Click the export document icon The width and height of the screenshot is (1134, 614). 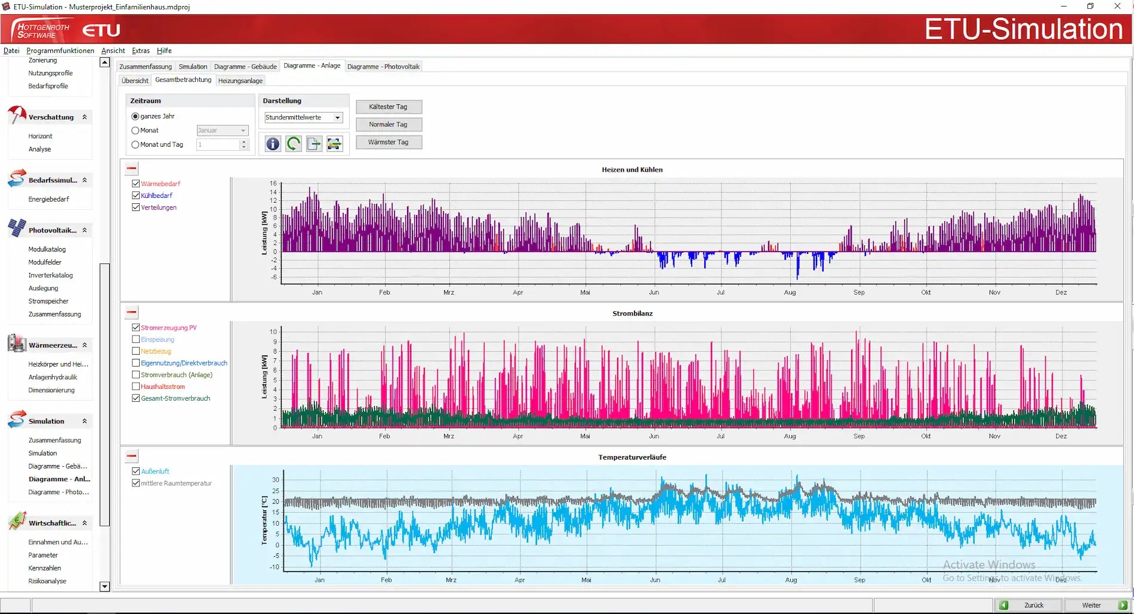(x=314, y=144)
